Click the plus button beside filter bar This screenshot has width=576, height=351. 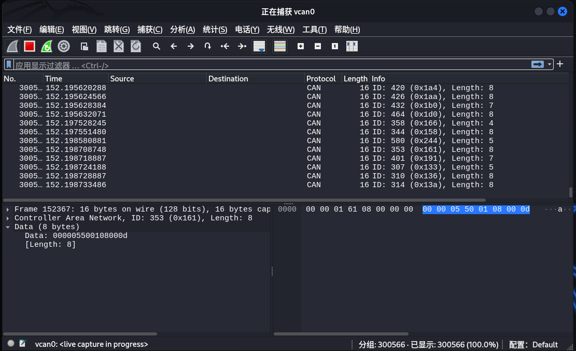click(x=560, y=64)
